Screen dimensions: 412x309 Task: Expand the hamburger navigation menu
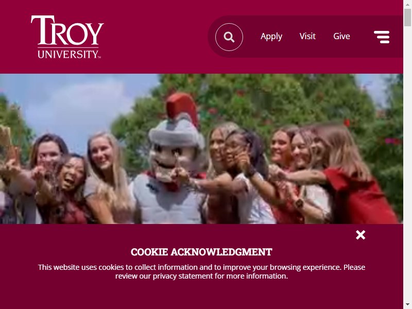click(x=382, y=37)
